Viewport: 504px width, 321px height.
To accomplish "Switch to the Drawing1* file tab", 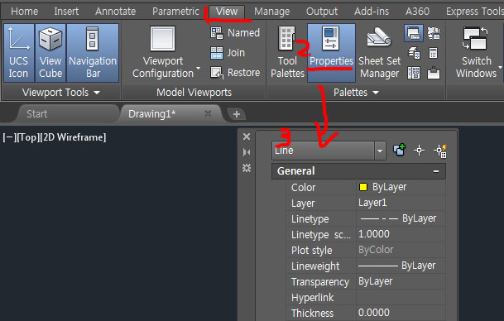I will click(152, 113).
